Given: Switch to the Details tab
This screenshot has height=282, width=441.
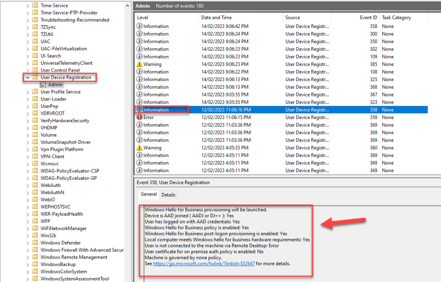Looking at the screenshot, I should pyautogui.click(x=169, y=195).
